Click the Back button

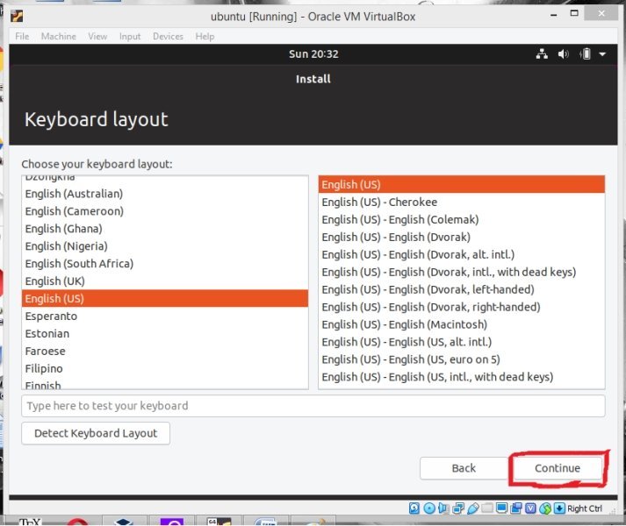point(464,468)
